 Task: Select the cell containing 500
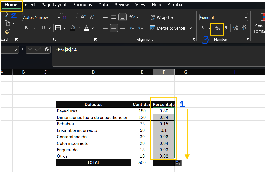tap(142, 163)
